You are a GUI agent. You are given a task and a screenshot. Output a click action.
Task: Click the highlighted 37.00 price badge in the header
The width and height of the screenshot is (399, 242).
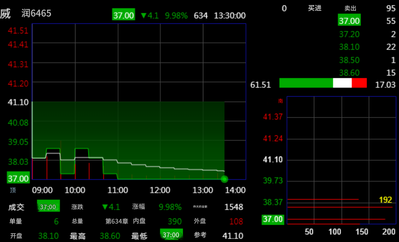[x=123, y=15]
